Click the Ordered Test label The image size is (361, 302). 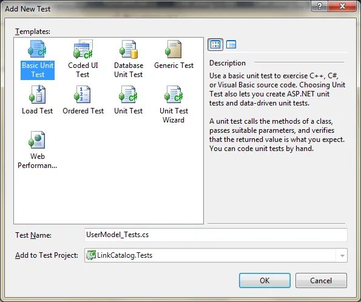[x=83, y=111]
